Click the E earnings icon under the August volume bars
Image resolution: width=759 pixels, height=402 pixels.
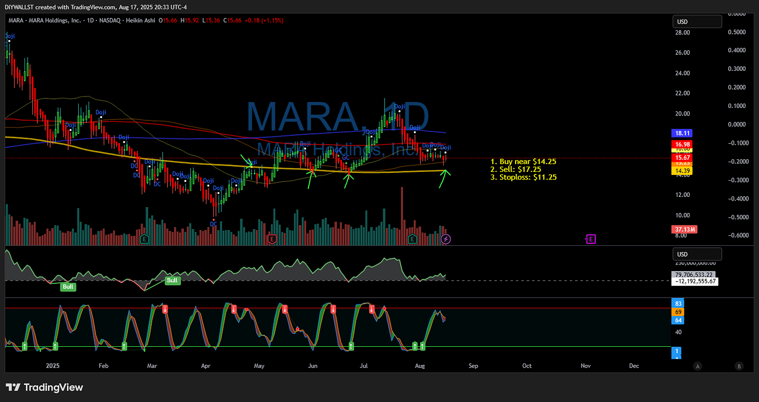point(412,239)
